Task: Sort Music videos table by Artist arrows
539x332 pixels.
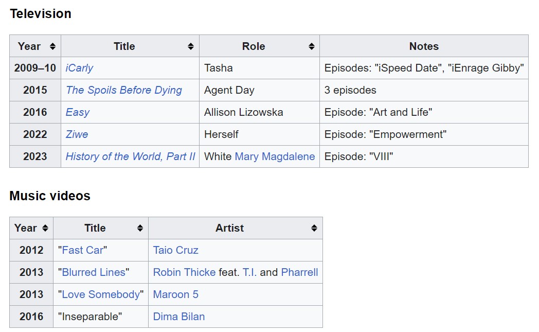Action: 314,228
